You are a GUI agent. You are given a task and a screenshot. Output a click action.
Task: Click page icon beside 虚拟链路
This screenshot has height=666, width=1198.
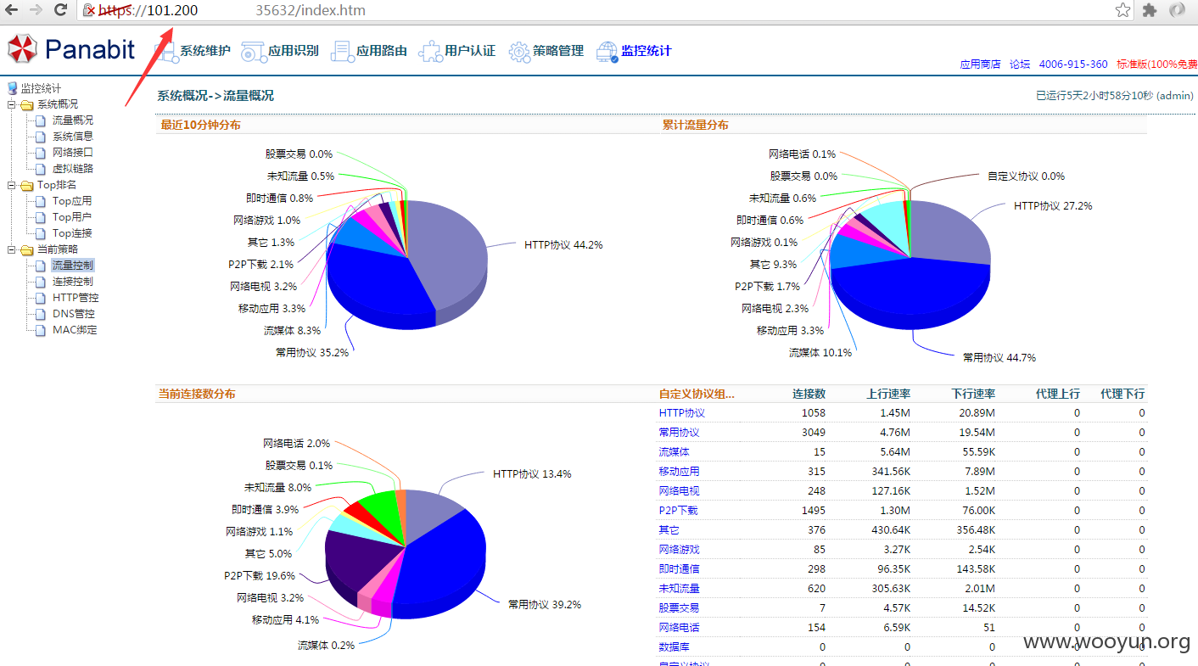40,169
